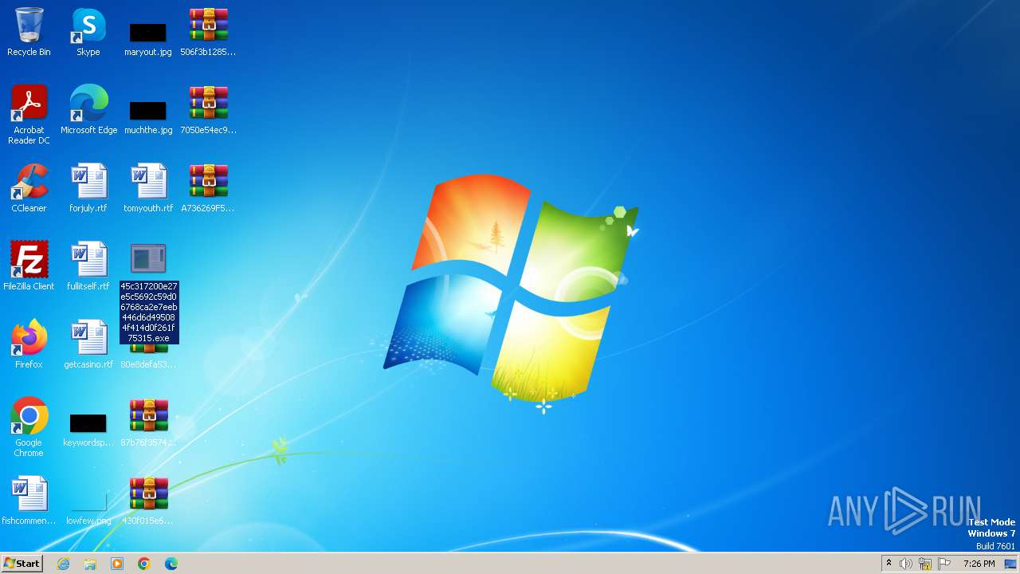Image resolution: width=1020 pixels, height=574 pixels.
Task: Open the Start menu
Action: 22,564
